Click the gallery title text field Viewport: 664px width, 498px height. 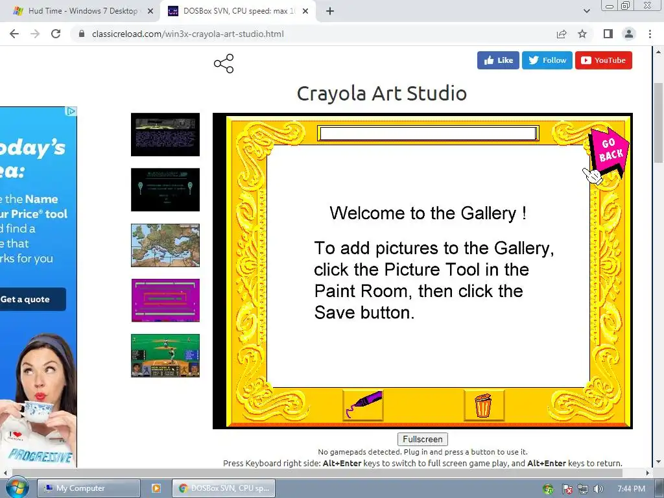(428, 134)
